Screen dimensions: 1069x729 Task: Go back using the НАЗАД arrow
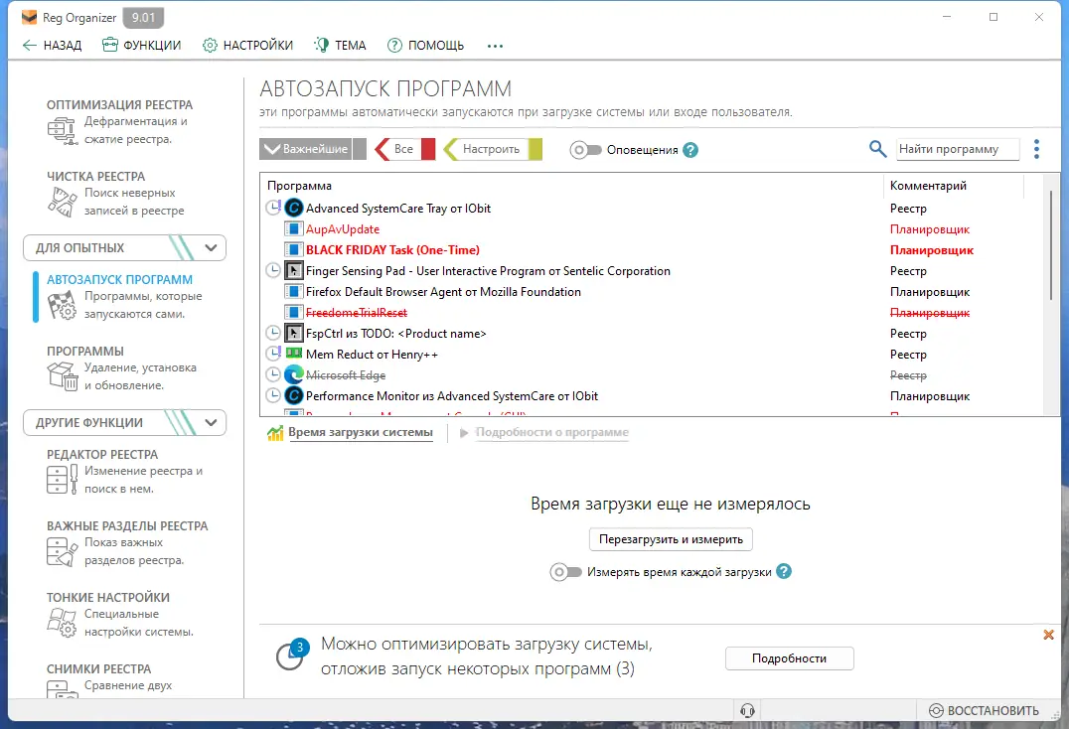click(x=52, y=46)
